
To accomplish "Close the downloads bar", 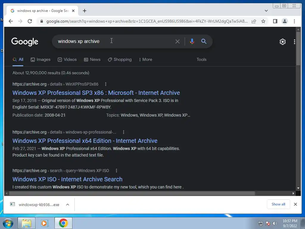I will [x=295, y=204].
